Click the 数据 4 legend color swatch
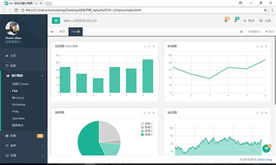The image size is (276, 165). coord(142,134)
